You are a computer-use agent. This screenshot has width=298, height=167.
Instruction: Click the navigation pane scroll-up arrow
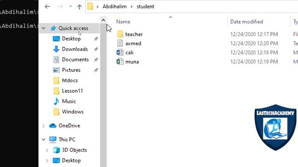103,20
